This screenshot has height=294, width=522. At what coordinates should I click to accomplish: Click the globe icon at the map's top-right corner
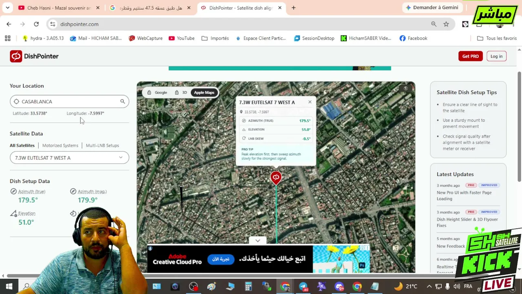(x=405, y=88)
